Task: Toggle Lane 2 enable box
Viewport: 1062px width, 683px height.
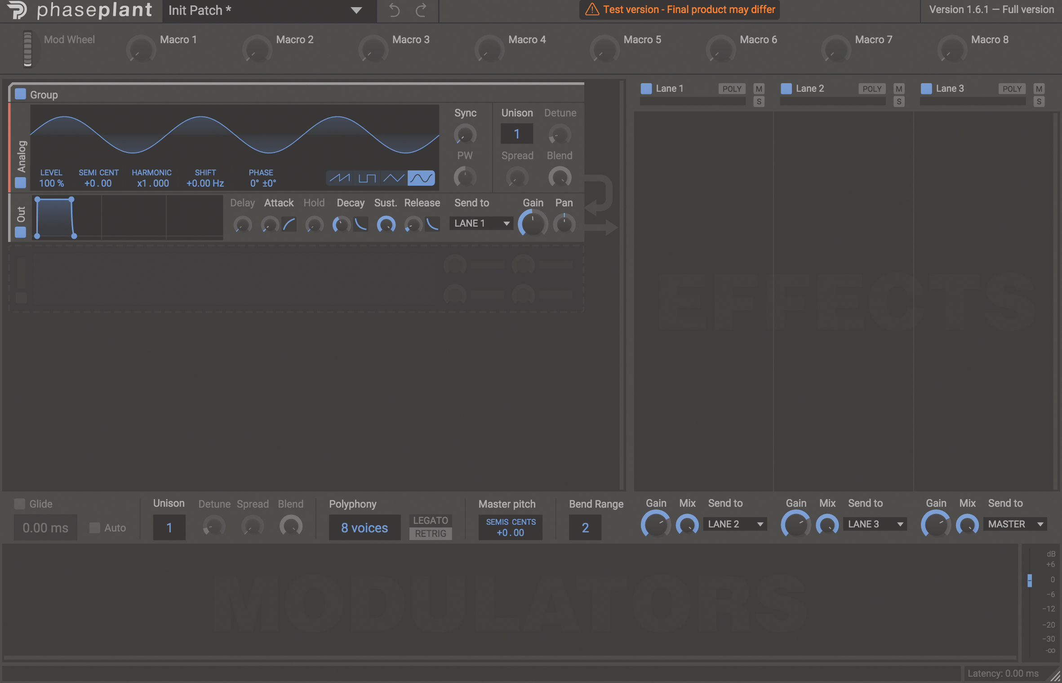Action: (787, 89)
